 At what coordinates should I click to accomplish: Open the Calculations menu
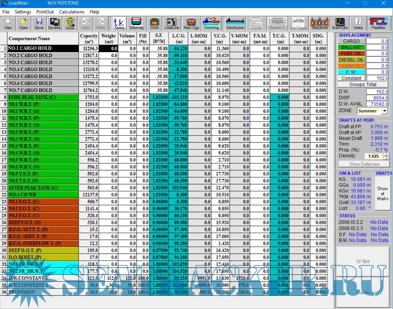point(72,12)
